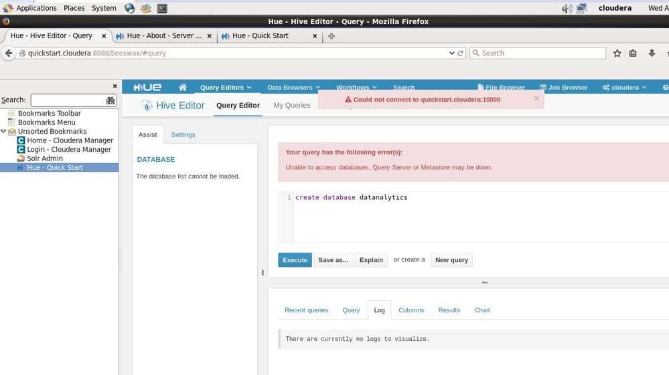
Task: Open the Recent queries tab
Action: pyautogui.click(x=306, y=310)
